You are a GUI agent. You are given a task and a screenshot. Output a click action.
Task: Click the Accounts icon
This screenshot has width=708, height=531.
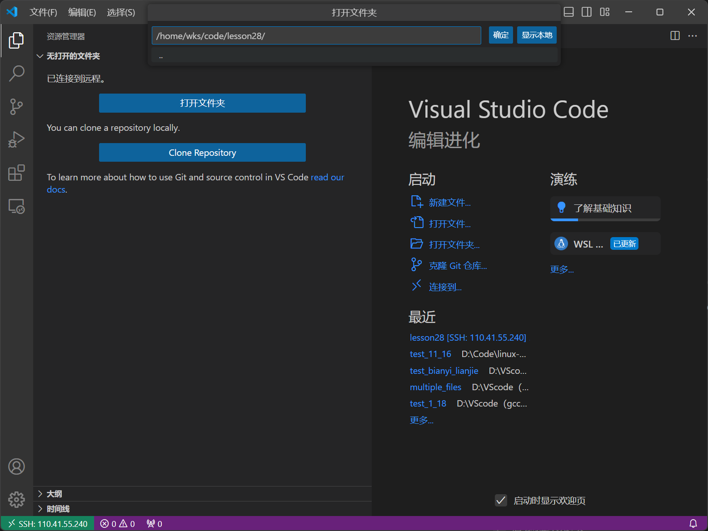[x=17, y=466]
